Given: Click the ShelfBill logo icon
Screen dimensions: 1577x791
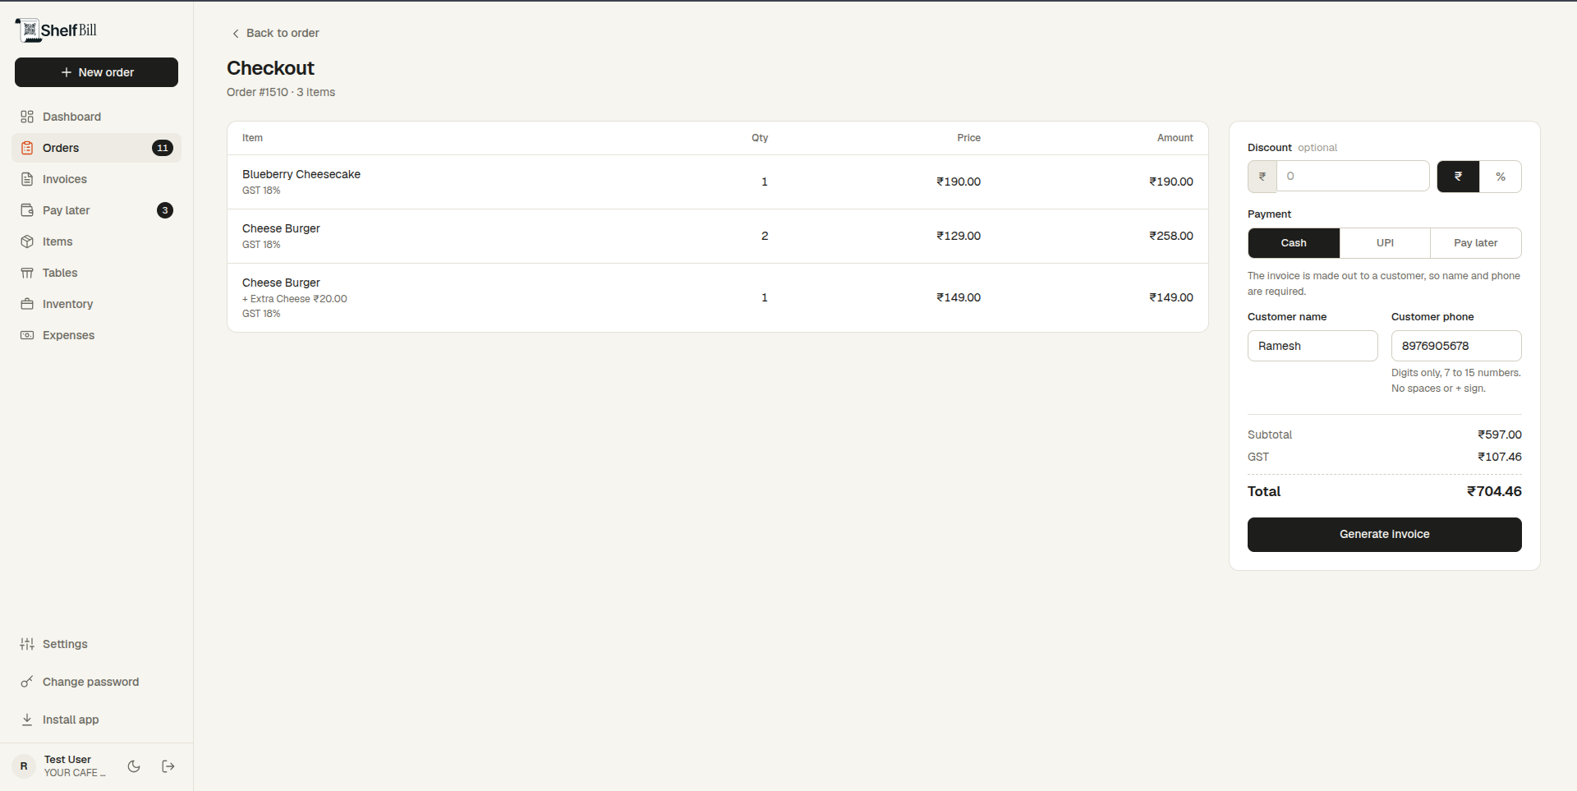Looking at the screenshot, I should [28, 30].
